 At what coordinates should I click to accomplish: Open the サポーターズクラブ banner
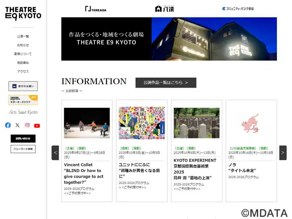tap(23, 100)
